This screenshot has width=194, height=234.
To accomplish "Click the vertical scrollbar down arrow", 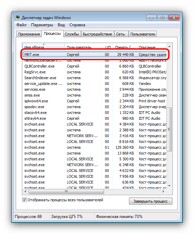I will click(x=169, y=186).
